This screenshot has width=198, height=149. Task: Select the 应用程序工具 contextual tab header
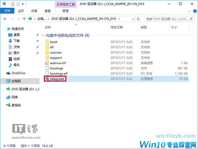pyautogui.click(x=66, y=4)
